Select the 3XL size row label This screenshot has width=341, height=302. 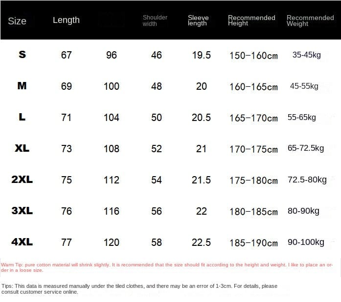tap(22, 211)
